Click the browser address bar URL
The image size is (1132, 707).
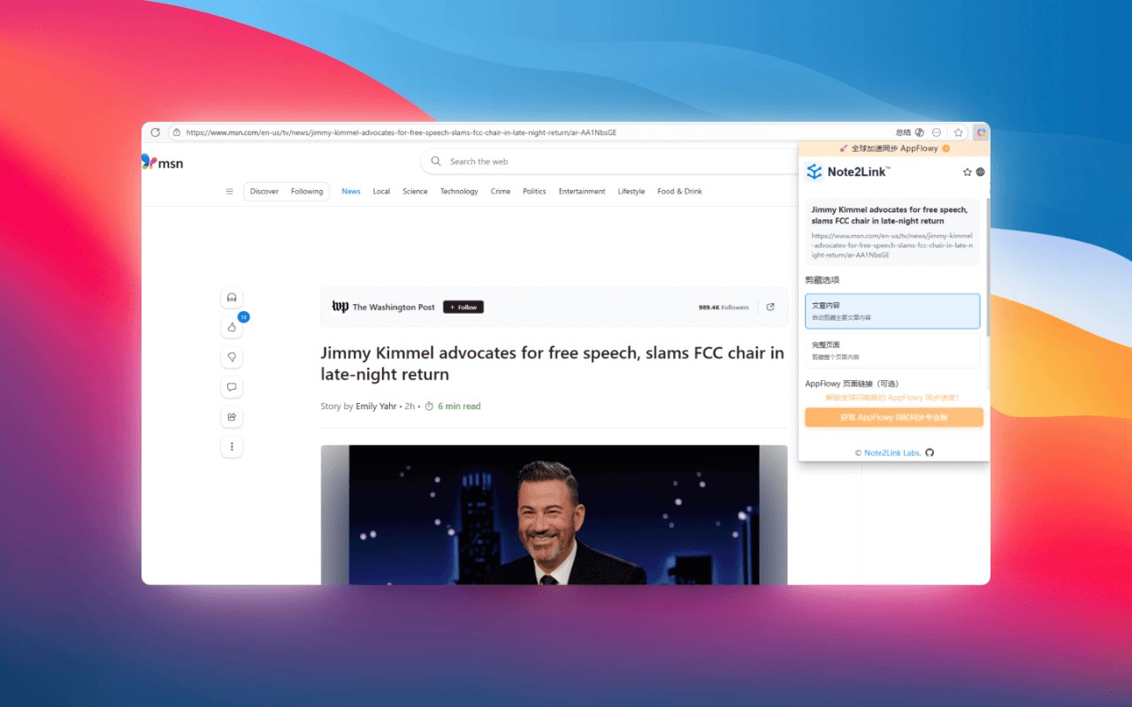[401, 133]
